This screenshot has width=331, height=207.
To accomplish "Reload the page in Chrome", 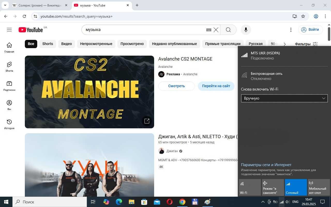I will [24, 16].
